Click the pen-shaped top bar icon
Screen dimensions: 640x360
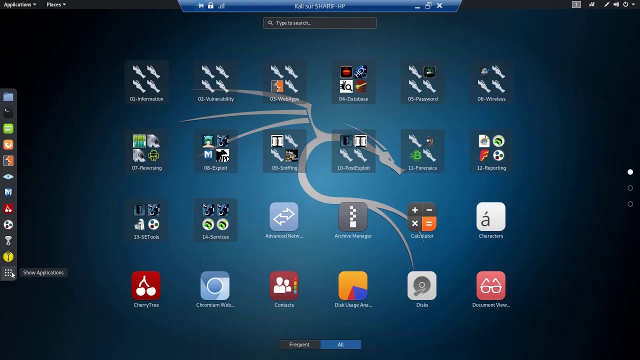click(x=606, y=4)
